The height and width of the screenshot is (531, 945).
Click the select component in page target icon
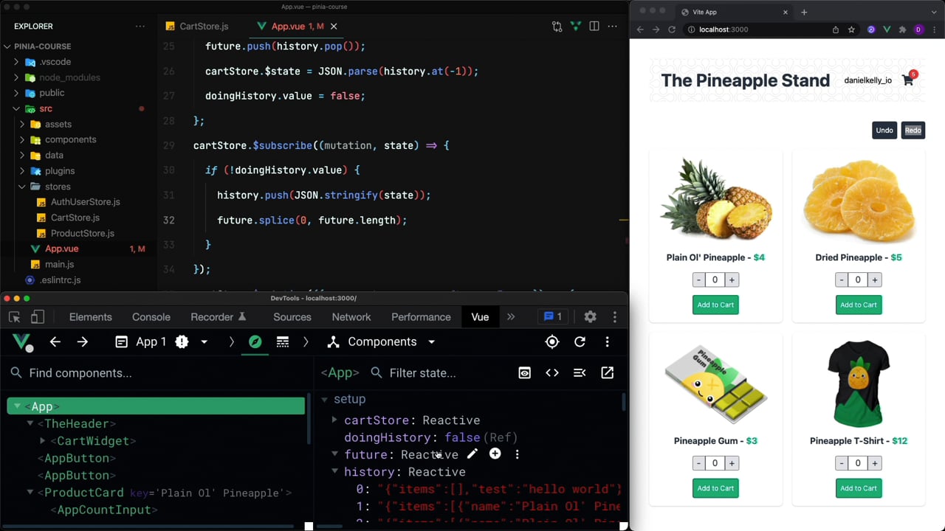[x=552, y=342]
